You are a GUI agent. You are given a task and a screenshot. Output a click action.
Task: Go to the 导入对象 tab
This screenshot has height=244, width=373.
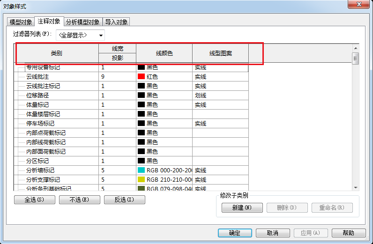pyautogui.click(x=116, y=22)
